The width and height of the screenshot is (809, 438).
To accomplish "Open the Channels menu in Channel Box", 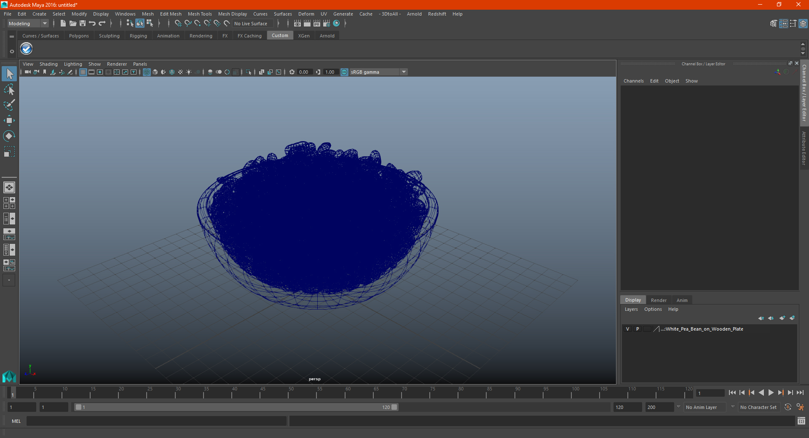I will 633,81.
